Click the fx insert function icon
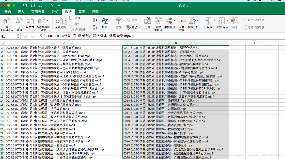 click(x=41, y=36)
